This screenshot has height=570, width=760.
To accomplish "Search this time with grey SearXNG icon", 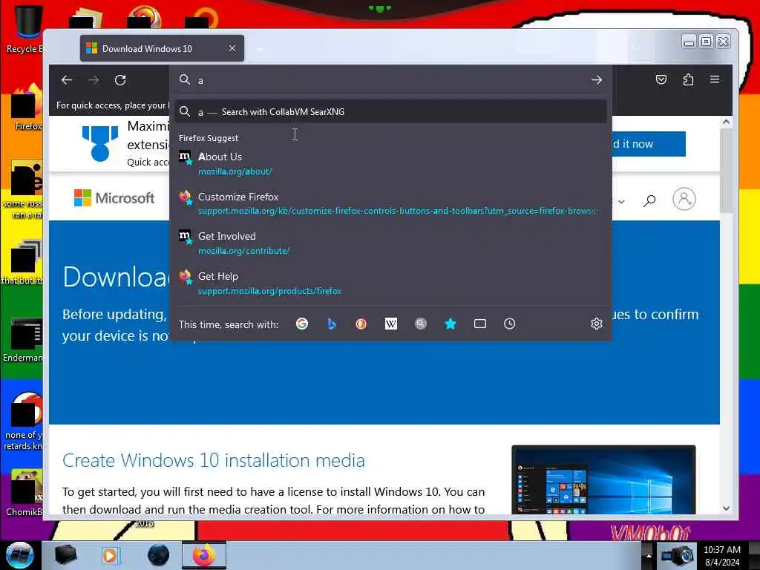I will coord(421,324).
